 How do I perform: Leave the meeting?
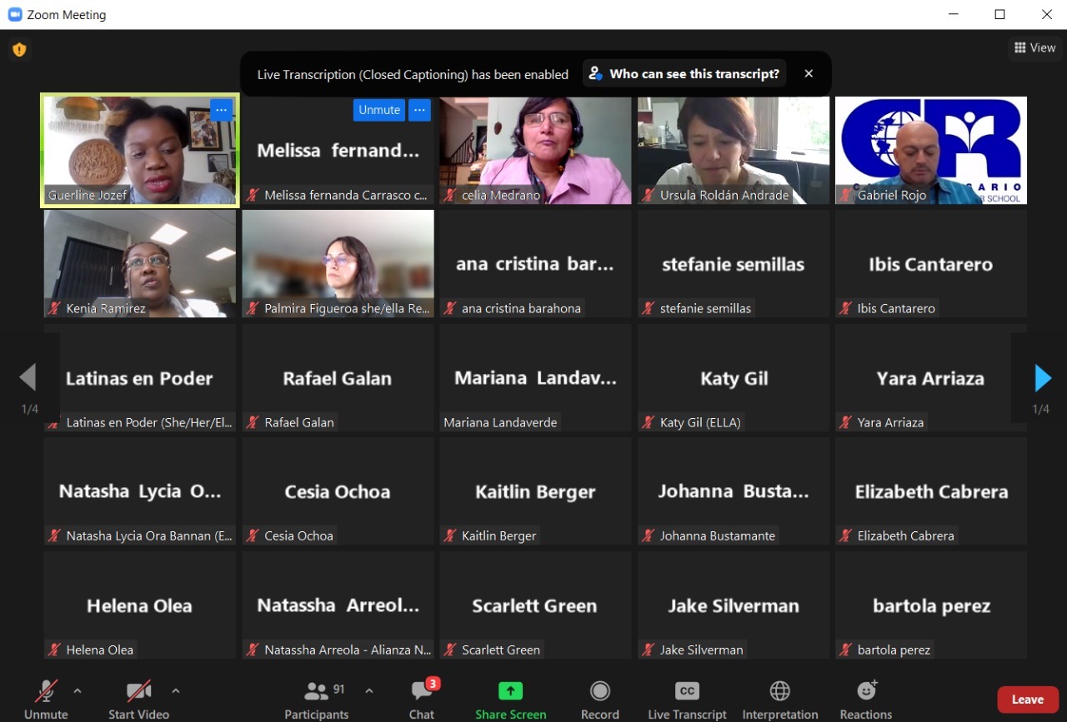click(1027, 700)
